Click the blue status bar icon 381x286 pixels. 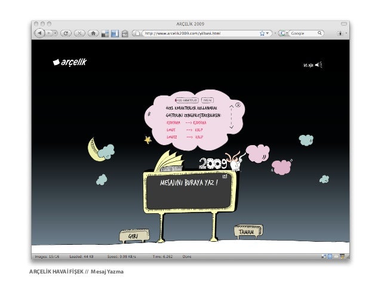[330, 256]
